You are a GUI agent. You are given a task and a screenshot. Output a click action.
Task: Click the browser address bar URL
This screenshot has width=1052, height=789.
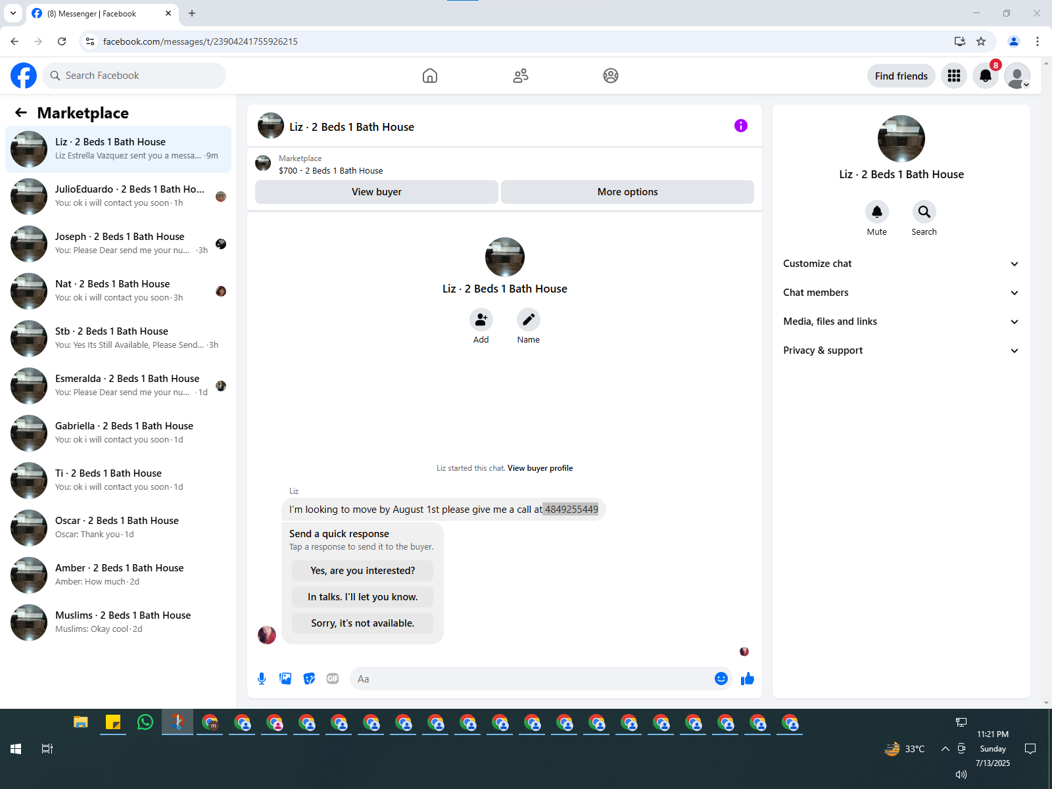[x=201, y=41]
